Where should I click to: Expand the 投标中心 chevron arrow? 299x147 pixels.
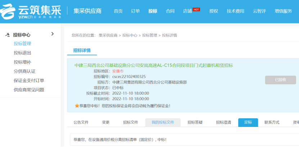coord(53,34)
